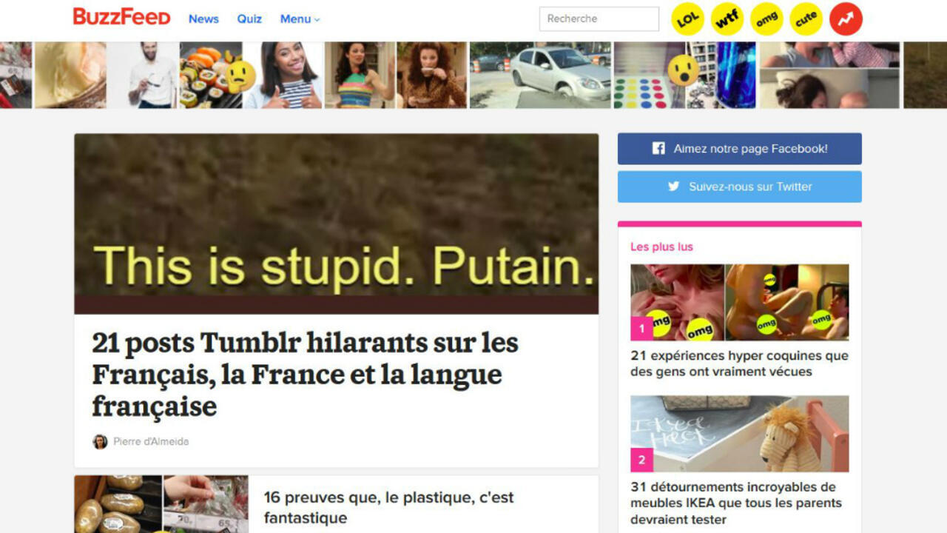Select the omg badge in header
The image size is (947, 533).
pyautogui.click(x=766, y=19)
